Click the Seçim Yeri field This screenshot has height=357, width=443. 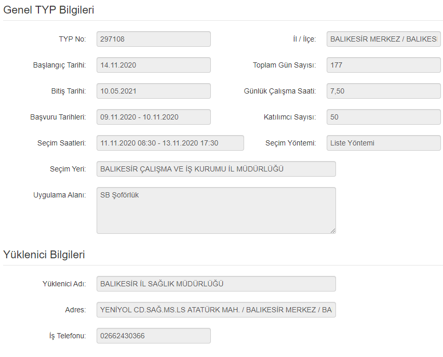coord(216,169)
